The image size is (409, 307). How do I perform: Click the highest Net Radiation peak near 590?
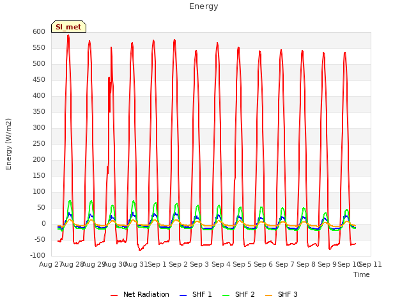tap(68, 35)
